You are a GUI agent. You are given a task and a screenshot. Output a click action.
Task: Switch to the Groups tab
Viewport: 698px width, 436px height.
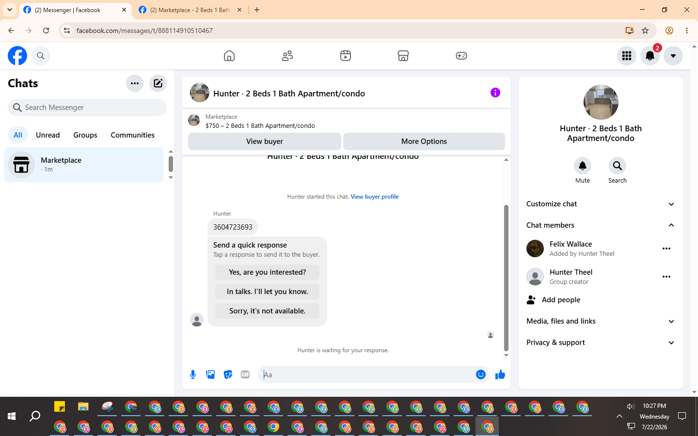85,135
